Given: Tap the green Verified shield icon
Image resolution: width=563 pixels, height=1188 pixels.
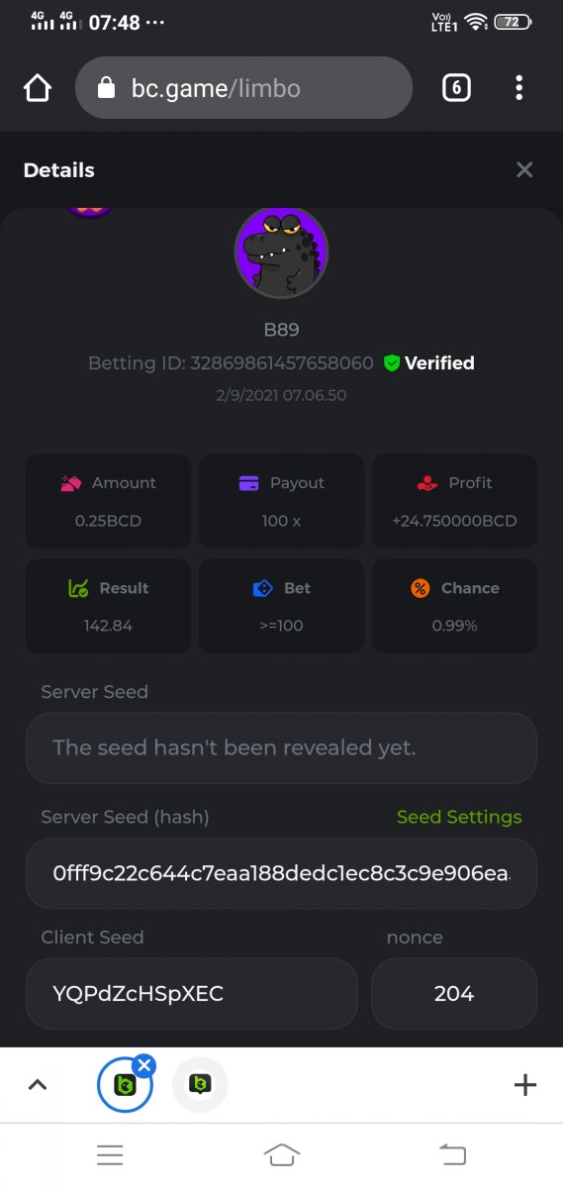Looking at the screenshot, I should pos(392,363).
